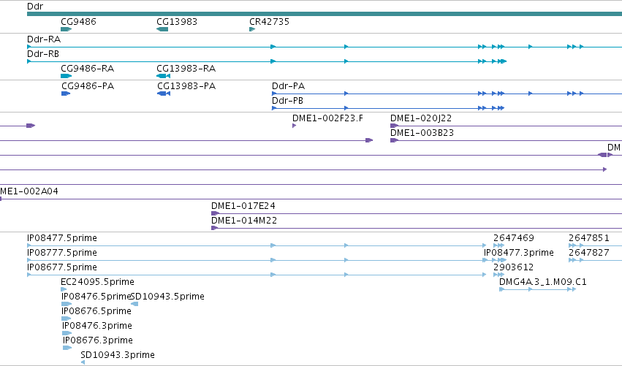Select the Ddr-RB transcript label
Image resolution: width=622 pixels, height=366 pixels.
click(43, 54)
